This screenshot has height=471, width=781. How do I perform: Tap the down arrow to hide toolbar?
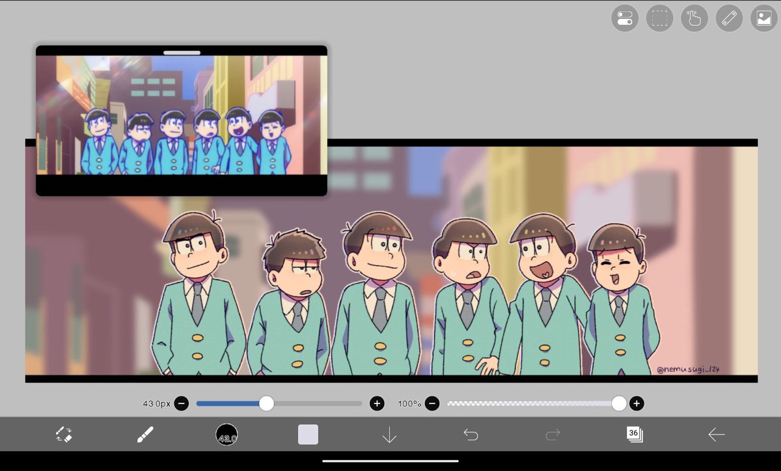pyautogui.click(x=389, y=435)
